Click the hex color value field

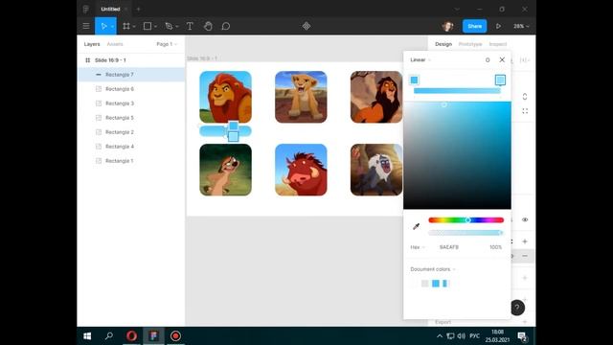tap(449, 247)
